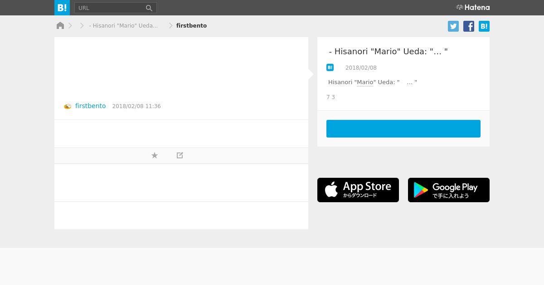Screen dimensions: 544x285
Task: Open the 2018/02/08 11:36 timestamp permalink
Action: pos(136,106)
